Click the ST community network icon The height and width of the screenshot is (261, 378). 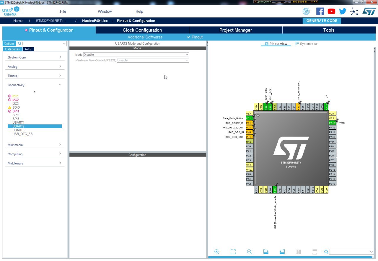354,12
